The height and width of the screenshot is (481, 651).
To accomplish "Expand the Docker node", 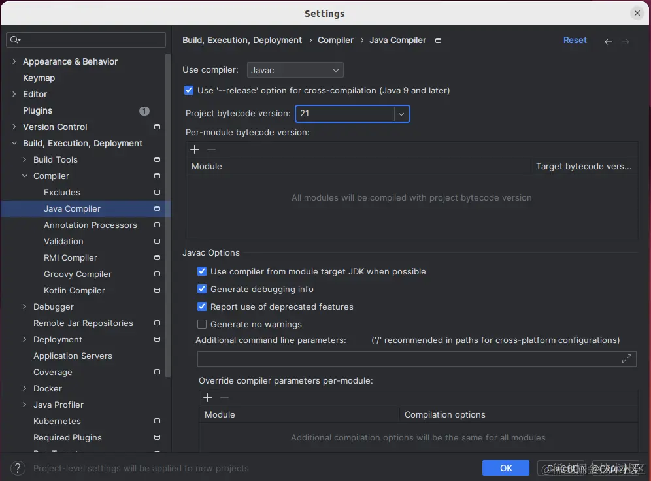I will 24,388.
